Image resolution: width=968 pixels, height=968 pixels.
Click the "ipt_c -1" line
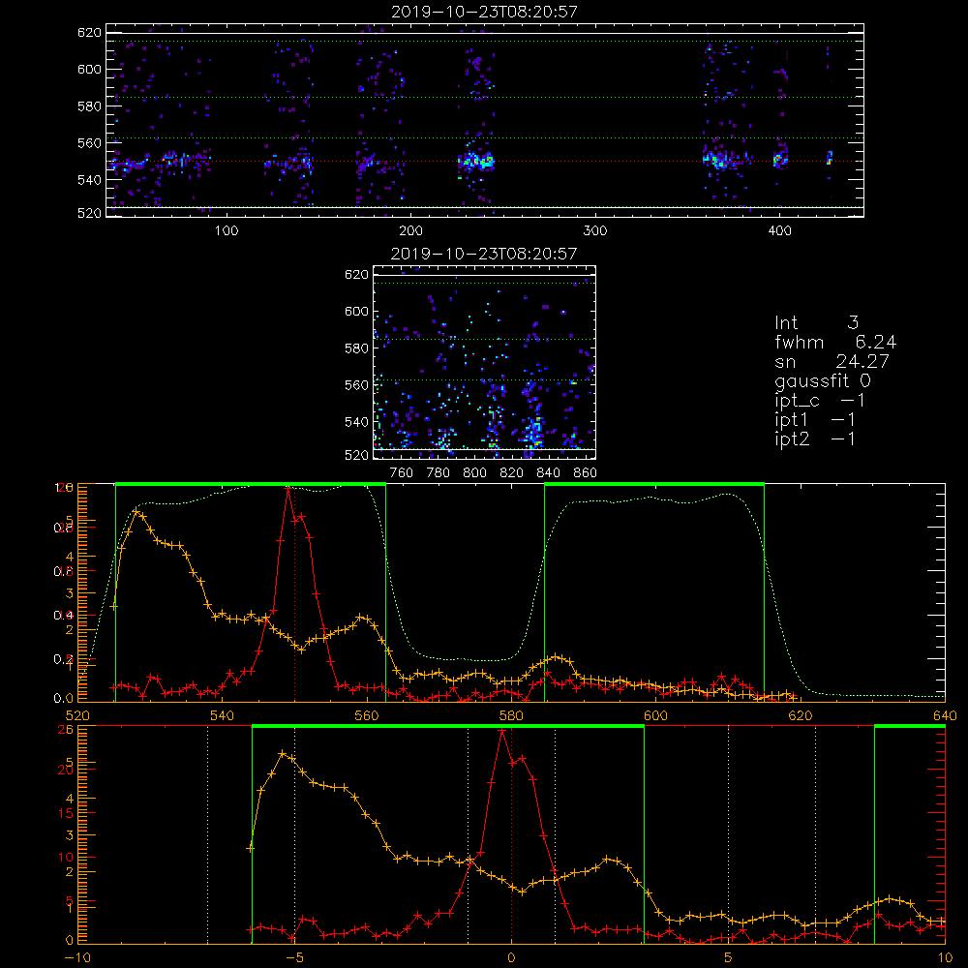click(820, 401)
